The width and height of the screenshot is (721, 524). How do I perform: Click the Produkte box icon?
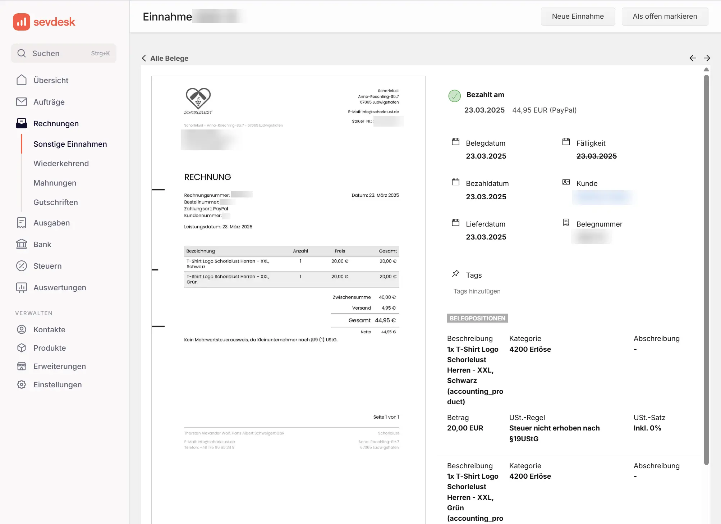click(22, 348)
